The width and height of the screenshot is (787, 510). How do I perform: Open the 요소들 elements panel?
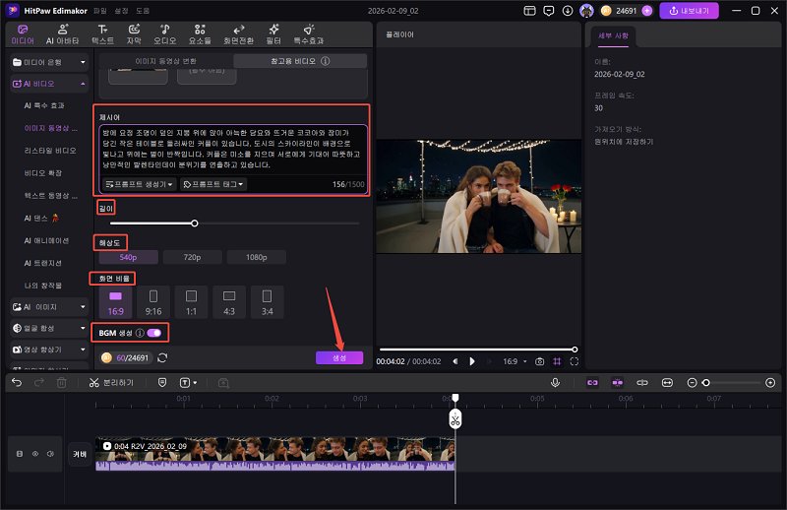(x=200, y=34)
